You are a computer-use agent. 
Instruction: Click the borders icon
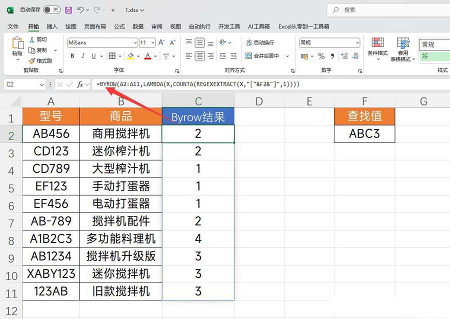click(112, 56)
